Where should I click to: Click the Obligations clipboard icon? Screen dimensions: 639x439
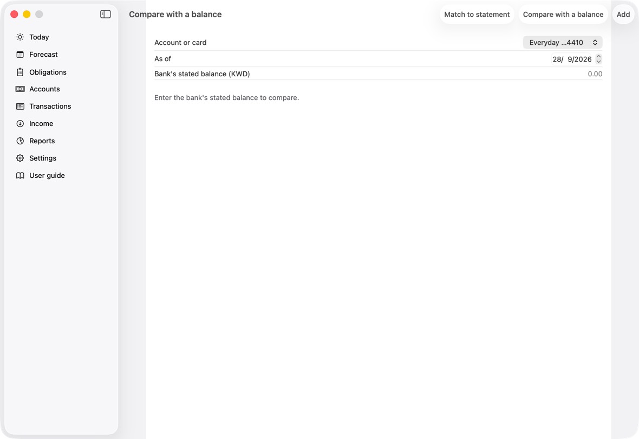[x=20, y=72]
